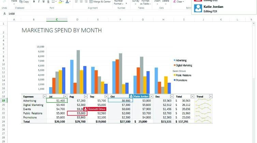
Task: Select the Events row label
Action: [x=27, y=109]
